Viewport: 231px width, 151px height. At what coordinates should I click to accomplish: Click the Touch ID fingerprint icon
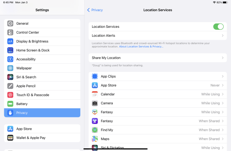[10, 95]
